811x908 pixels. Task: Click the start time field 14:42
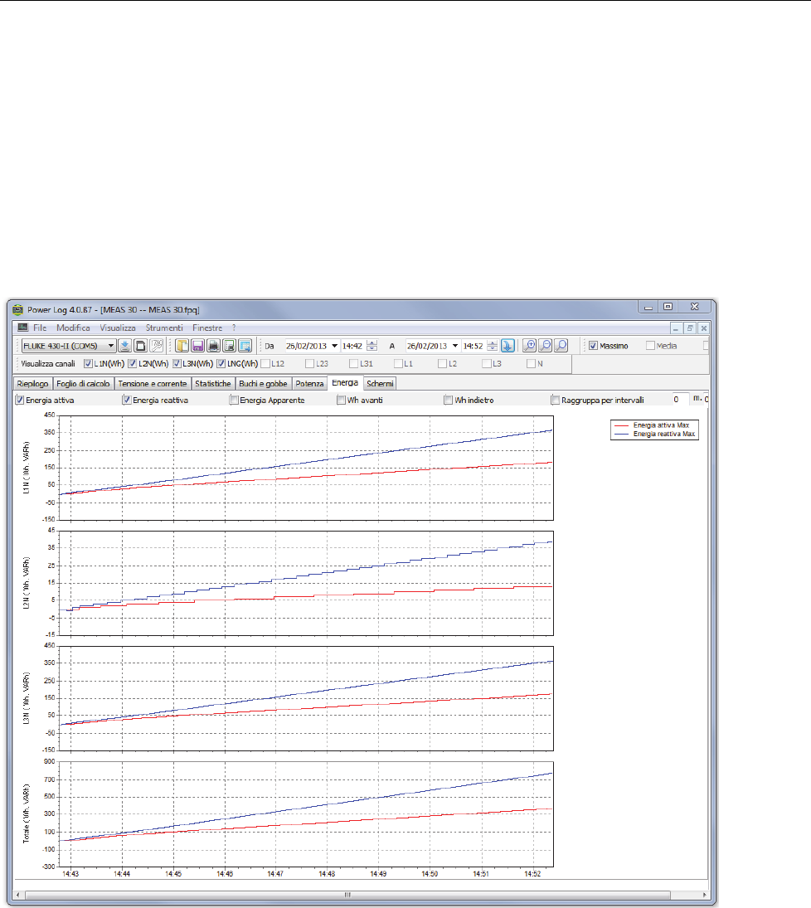coord(352,346)
